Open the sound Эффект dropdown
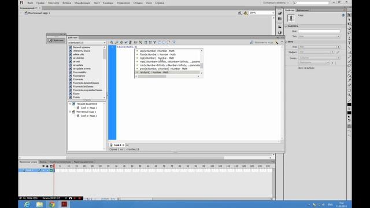 [x=316, y=52]
